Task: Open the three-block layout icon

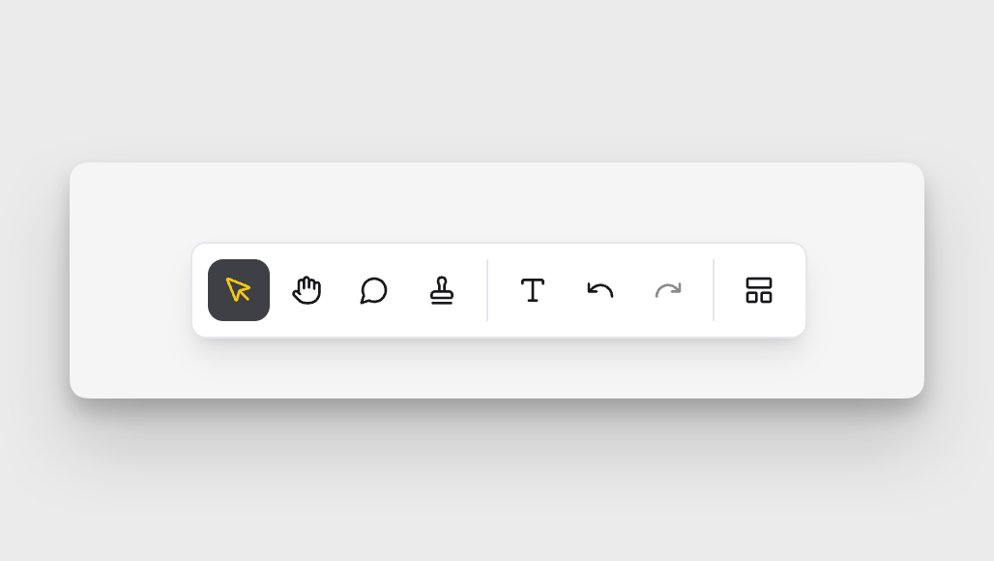Action: coord(759,290)
